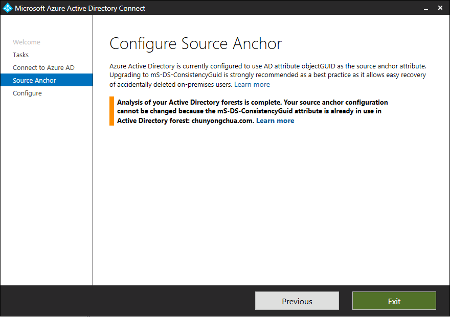Viewport: 450px width, 317px height.
Task: Go to the Tasks step
Action: (x=21, y=55)
